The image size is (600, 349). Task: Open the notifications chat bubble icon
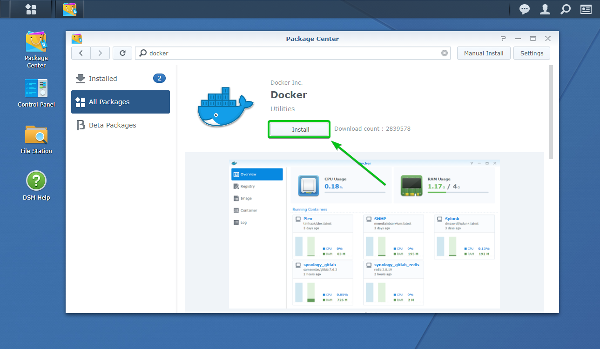pyautogui.click(x=525, y=9)
